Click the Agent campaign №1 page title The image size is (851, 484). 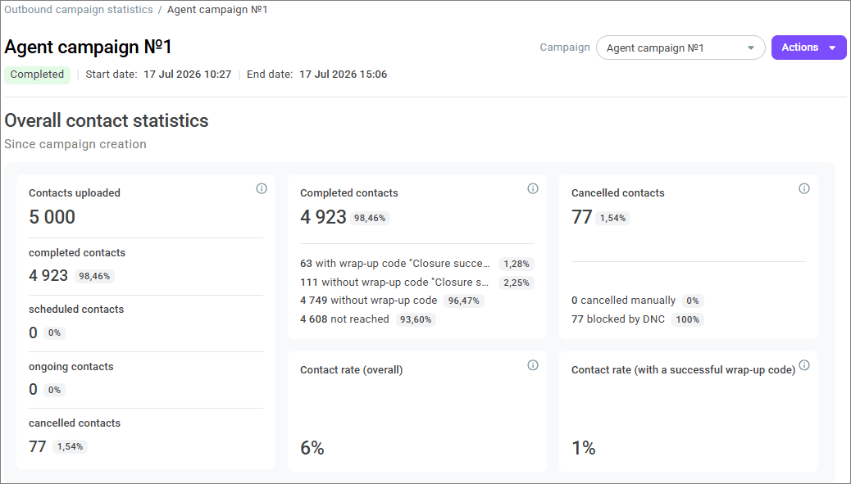[x=89, y=47]
